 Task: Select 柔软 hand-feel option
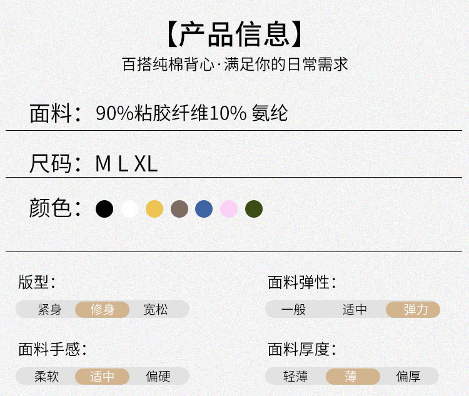[x=47, y=377]
